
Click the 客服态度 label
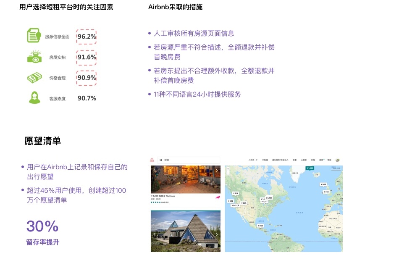57,99
